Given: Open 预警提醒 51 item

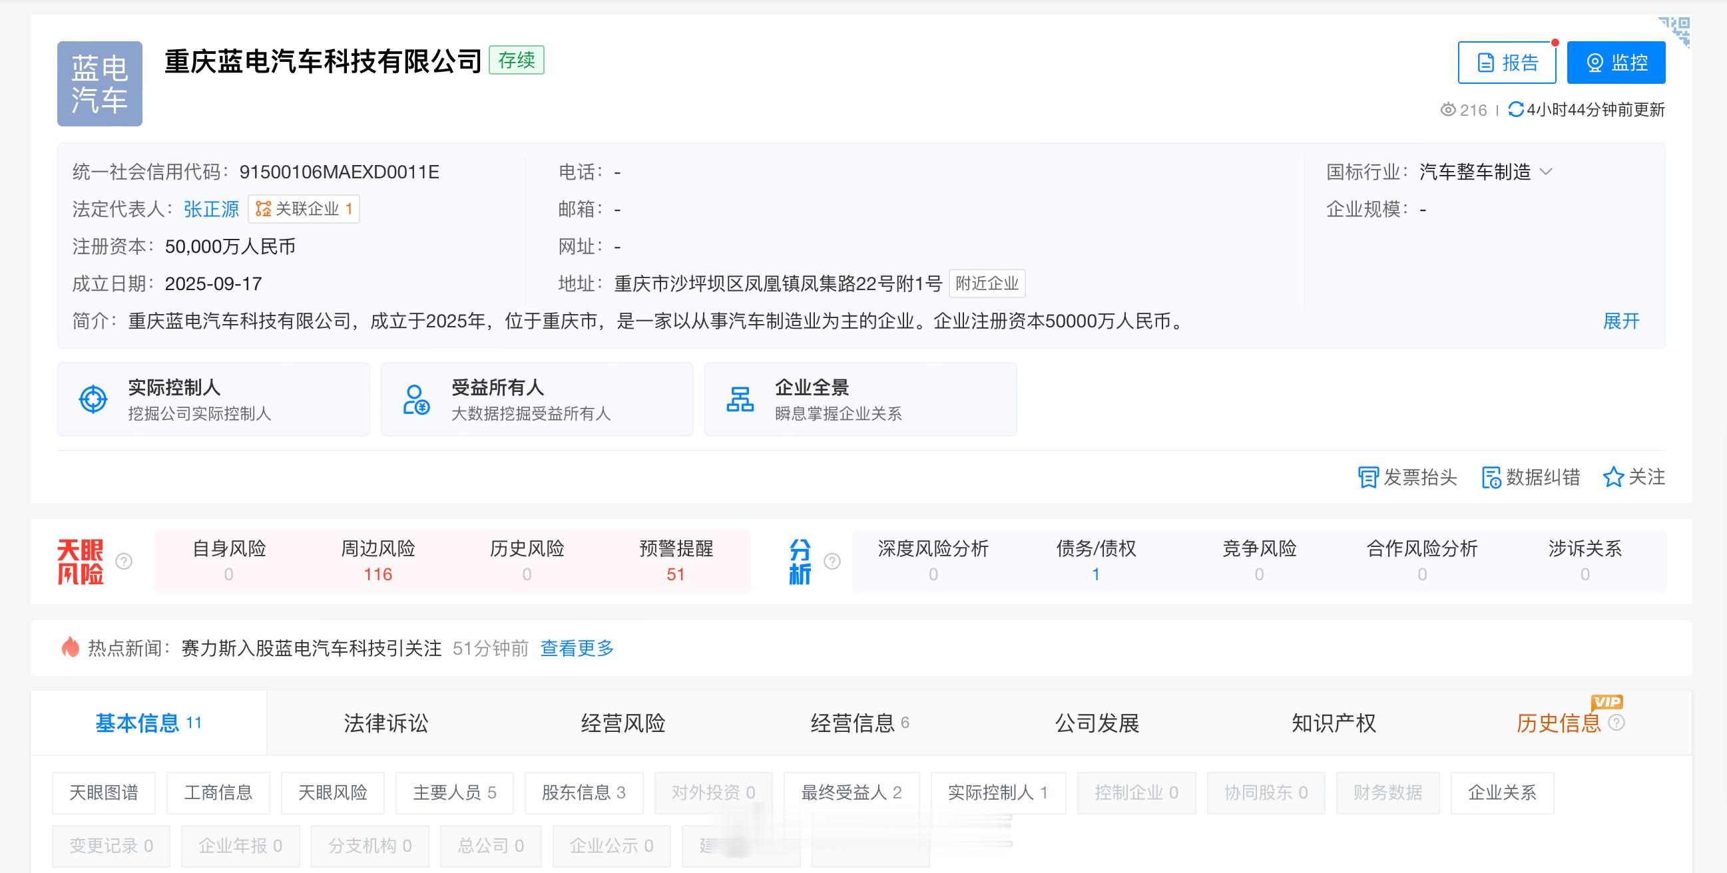Looking at the screenshot, I should pyautogui.click(x=676, y=561).
